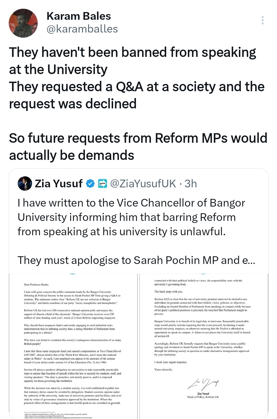
Task: Click Zia Yusuf's handwritten signature
Action: [x=203, y=384]
